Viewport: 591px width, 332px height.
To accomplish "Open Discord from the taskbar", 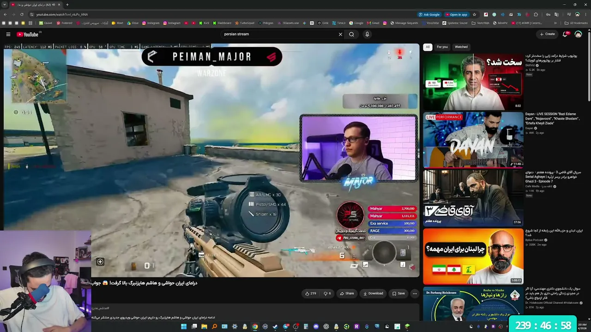I will click(316, 326).
